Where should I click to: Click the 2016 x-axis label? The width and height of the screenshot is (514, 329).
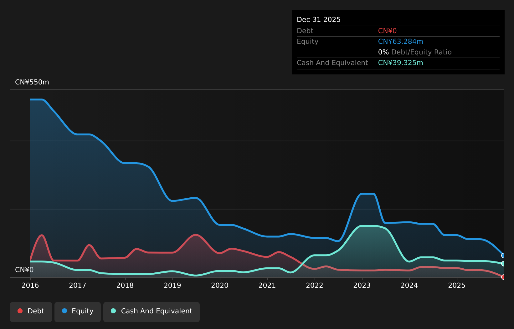(30, 285)
